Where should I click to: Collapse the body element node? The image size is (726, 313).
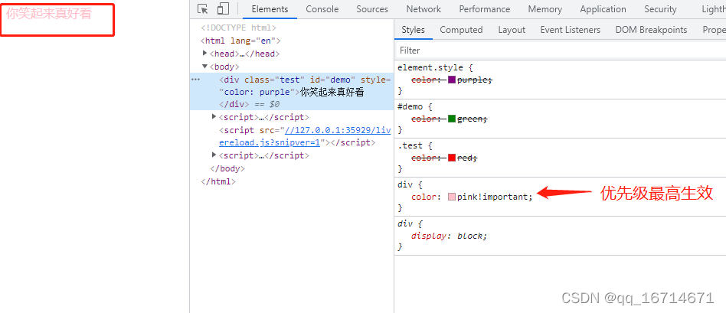pyautogui.click(x=205, y=67)
